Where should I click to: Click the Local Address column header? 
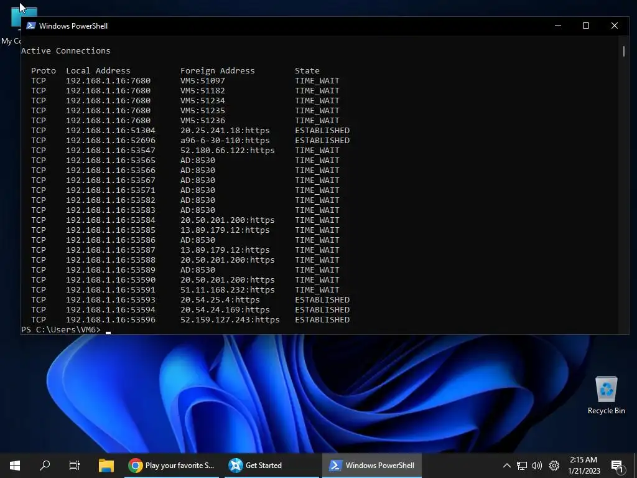[x=98, y=71]
